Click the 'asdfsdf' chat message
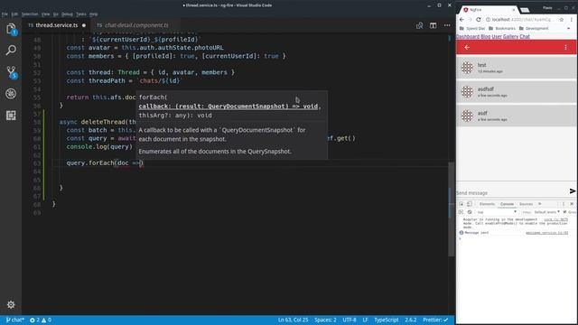578x325 pixels. tap(517, 92)
